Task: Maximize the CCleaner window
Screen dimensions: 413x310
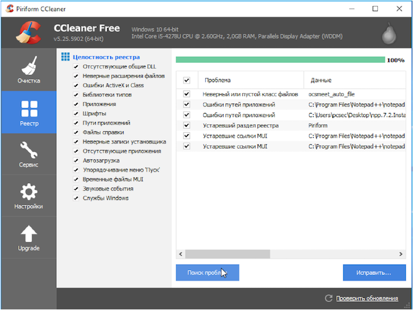Action: [x=375, y=8]
